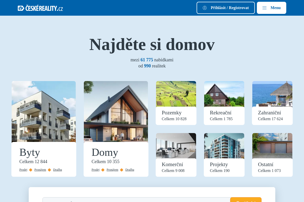Click inside the search input field
The image size is (304, 202).
coord(137,200)
